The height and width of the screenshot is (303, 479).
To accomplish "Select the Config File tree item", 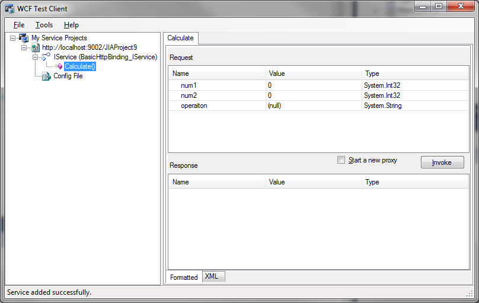I will [x=68, y=76].
